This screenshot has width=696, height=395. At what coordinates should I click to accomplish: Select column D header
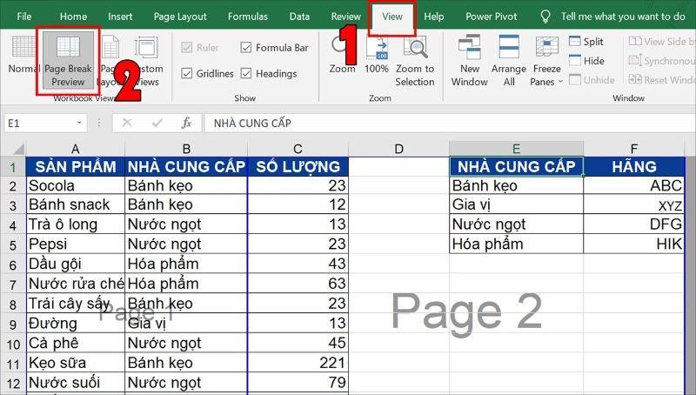398,149
